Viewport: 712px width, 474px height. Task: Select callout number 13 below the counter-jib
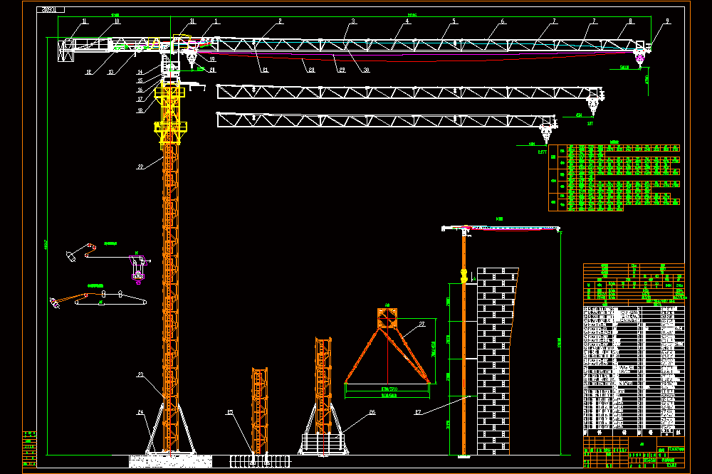click(x=111, y=72)
